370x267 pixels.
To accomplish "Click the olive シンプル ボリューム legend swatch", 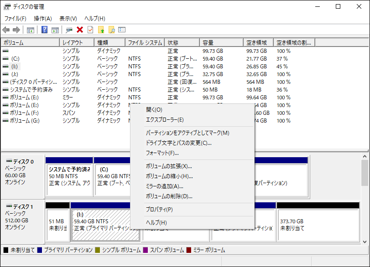I will 98,250.
